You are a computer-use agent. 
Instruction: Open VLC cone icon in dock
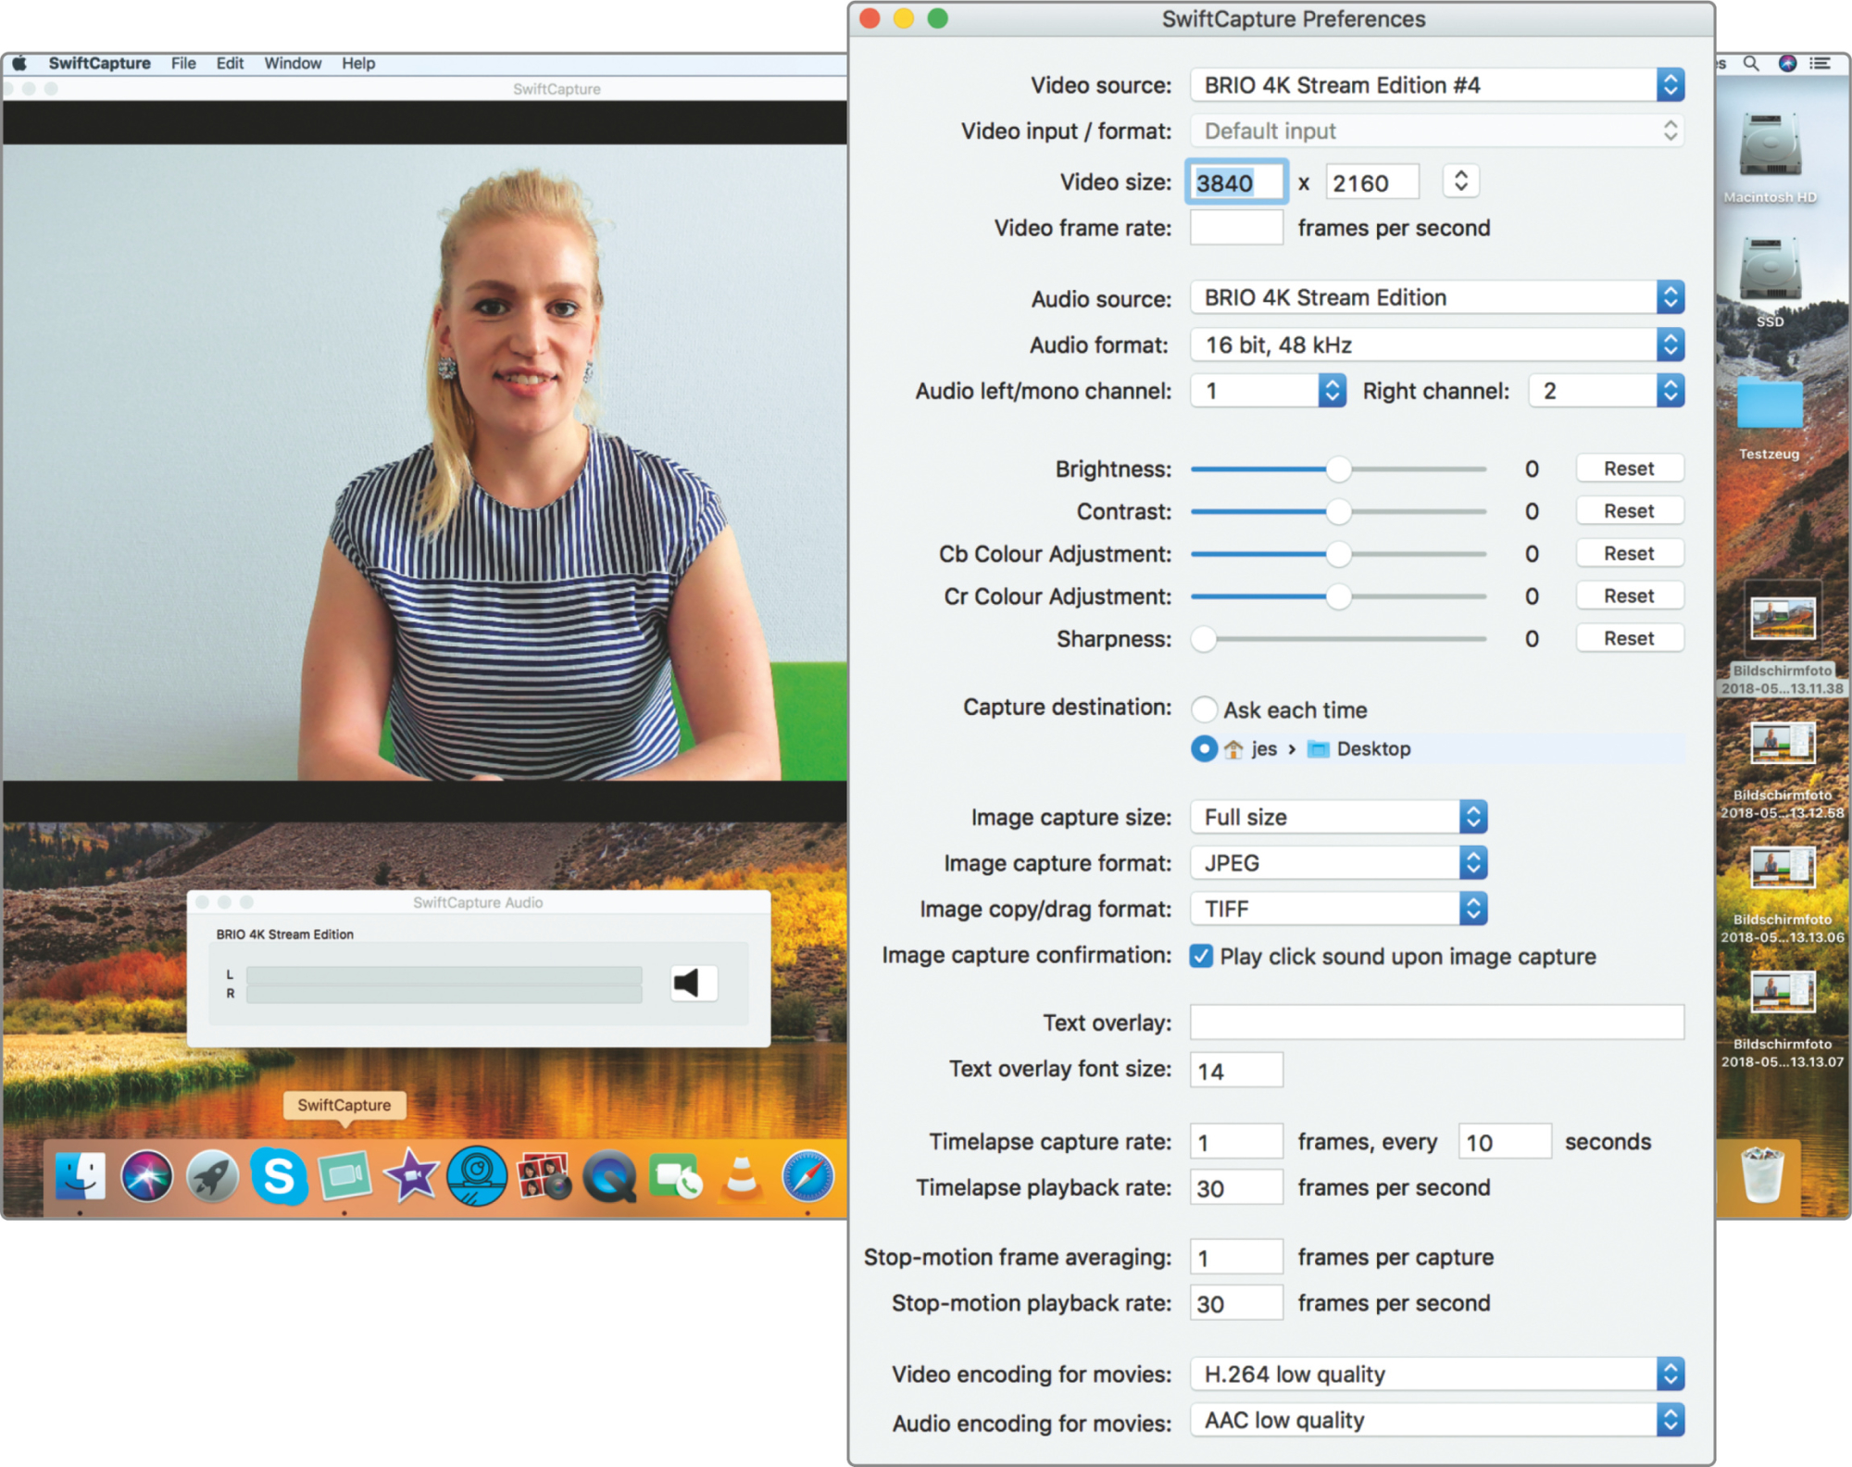pyautogui.click(x=741, y=1176)
